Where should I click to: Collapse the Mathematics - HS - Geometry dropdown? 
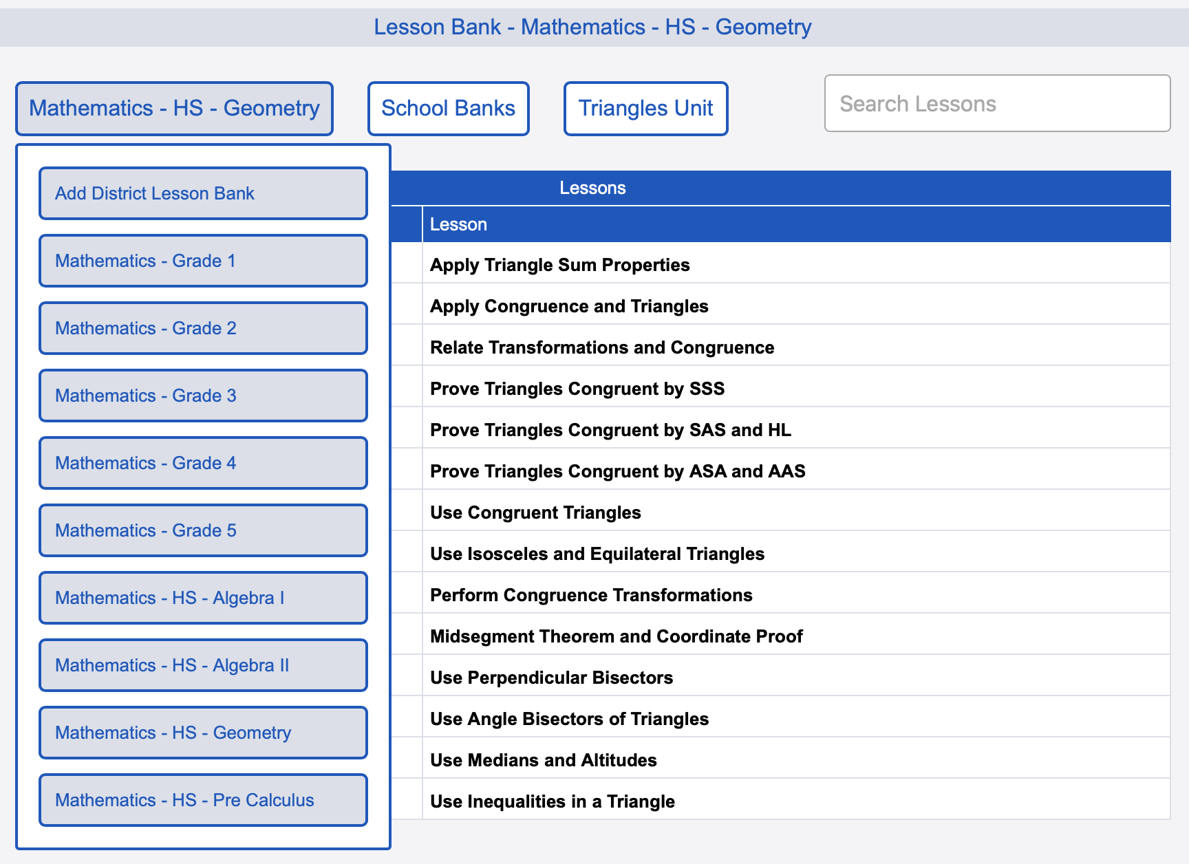pyautogui.click(x=173, y=108)
